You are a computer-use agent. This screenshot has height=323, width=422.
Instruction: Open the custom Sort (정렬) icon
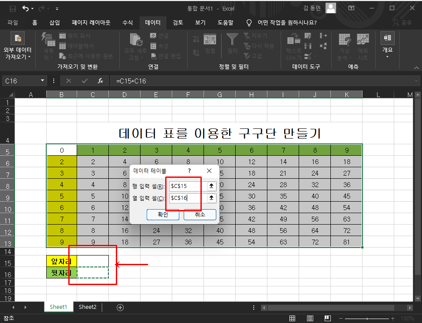pyautogui.click(x=210, y=40)
